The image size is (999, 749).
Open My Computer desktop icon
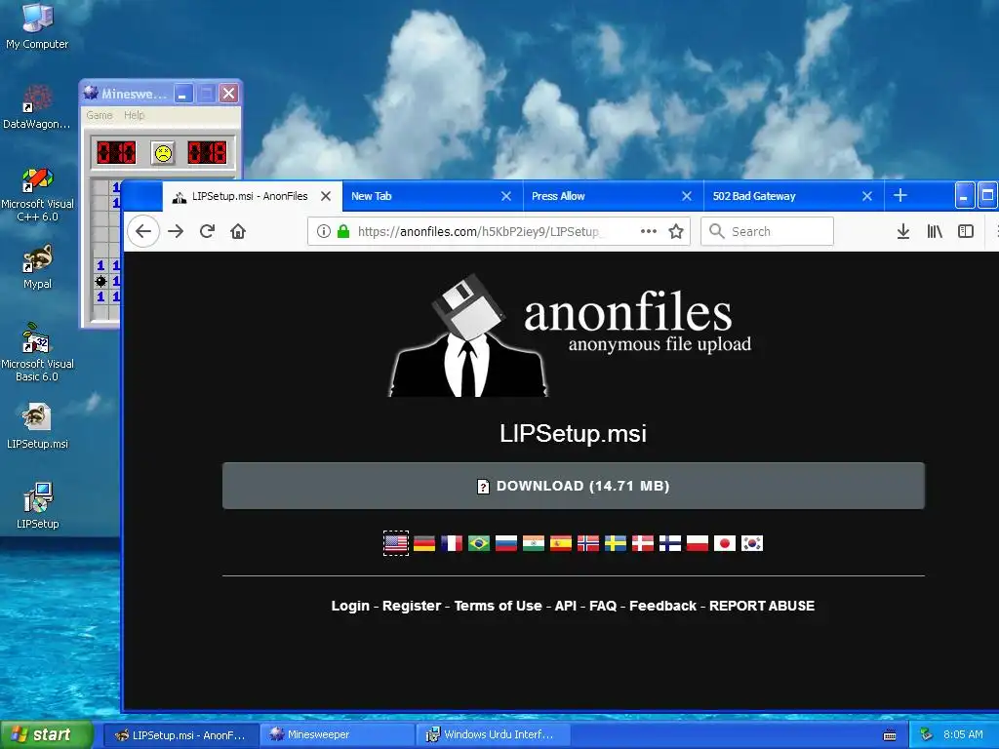point(37,26)
